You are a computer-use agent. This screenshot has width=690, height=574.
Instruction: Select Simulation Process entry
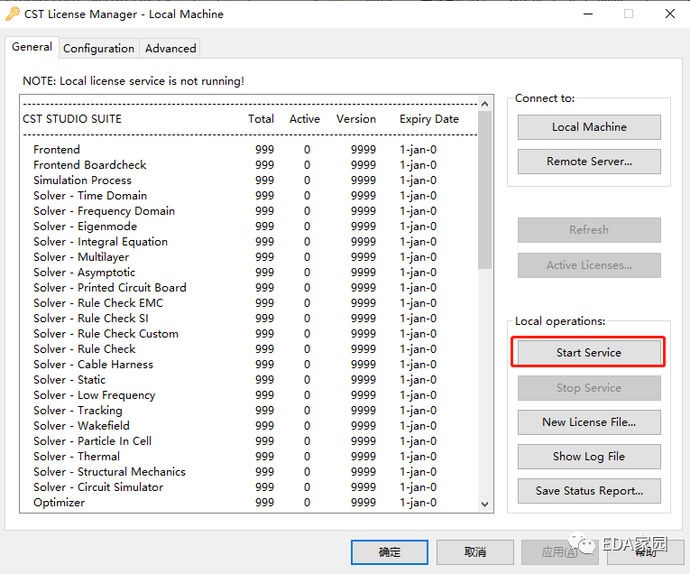(235, 181)
